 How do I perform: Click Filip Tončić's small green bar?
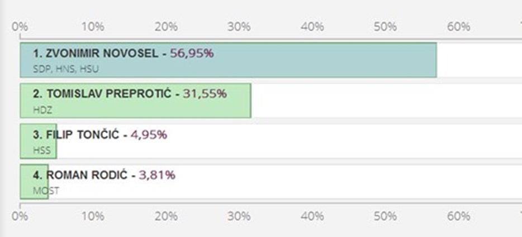39,141
